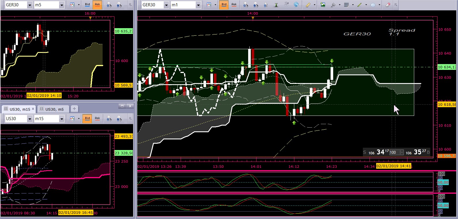Click the 23 328 price label on US30 axis
The image size is (458, 219).
click(124, 153)
